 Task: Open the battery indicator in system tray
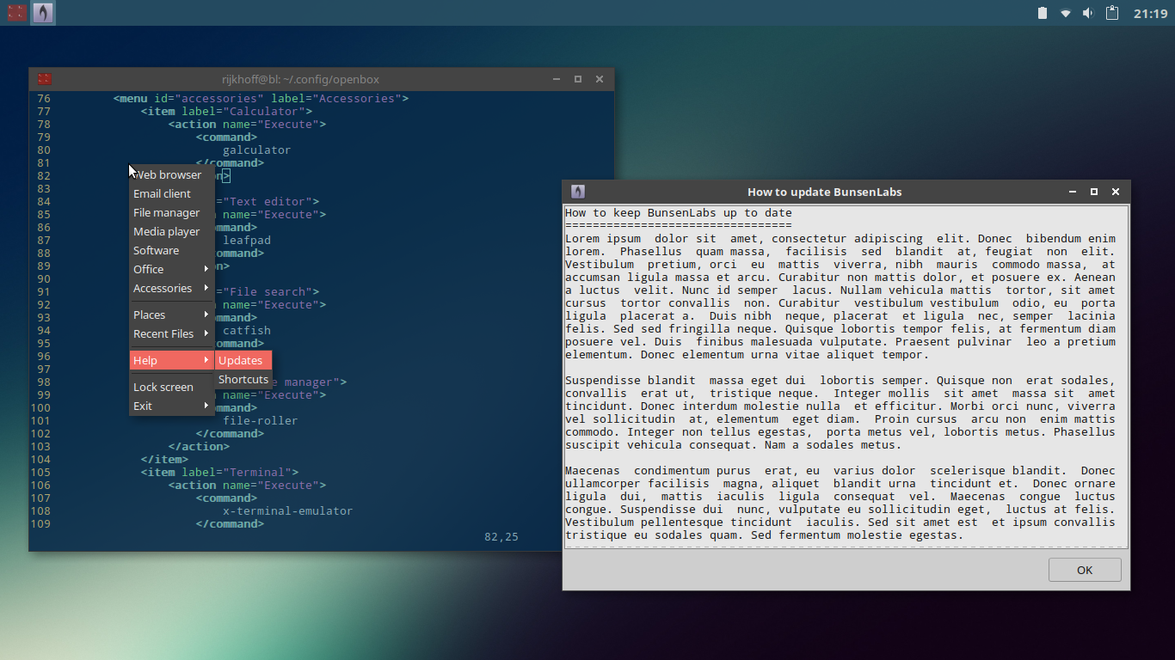click(x=1043, y=13)
